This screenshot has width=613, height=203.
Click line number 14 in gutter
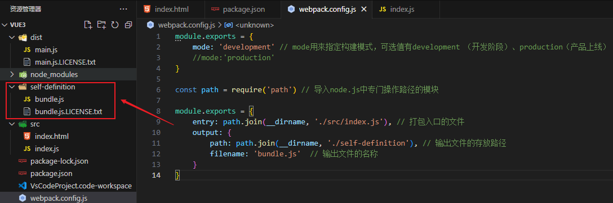pyautogui.click(x=156, y=175)
